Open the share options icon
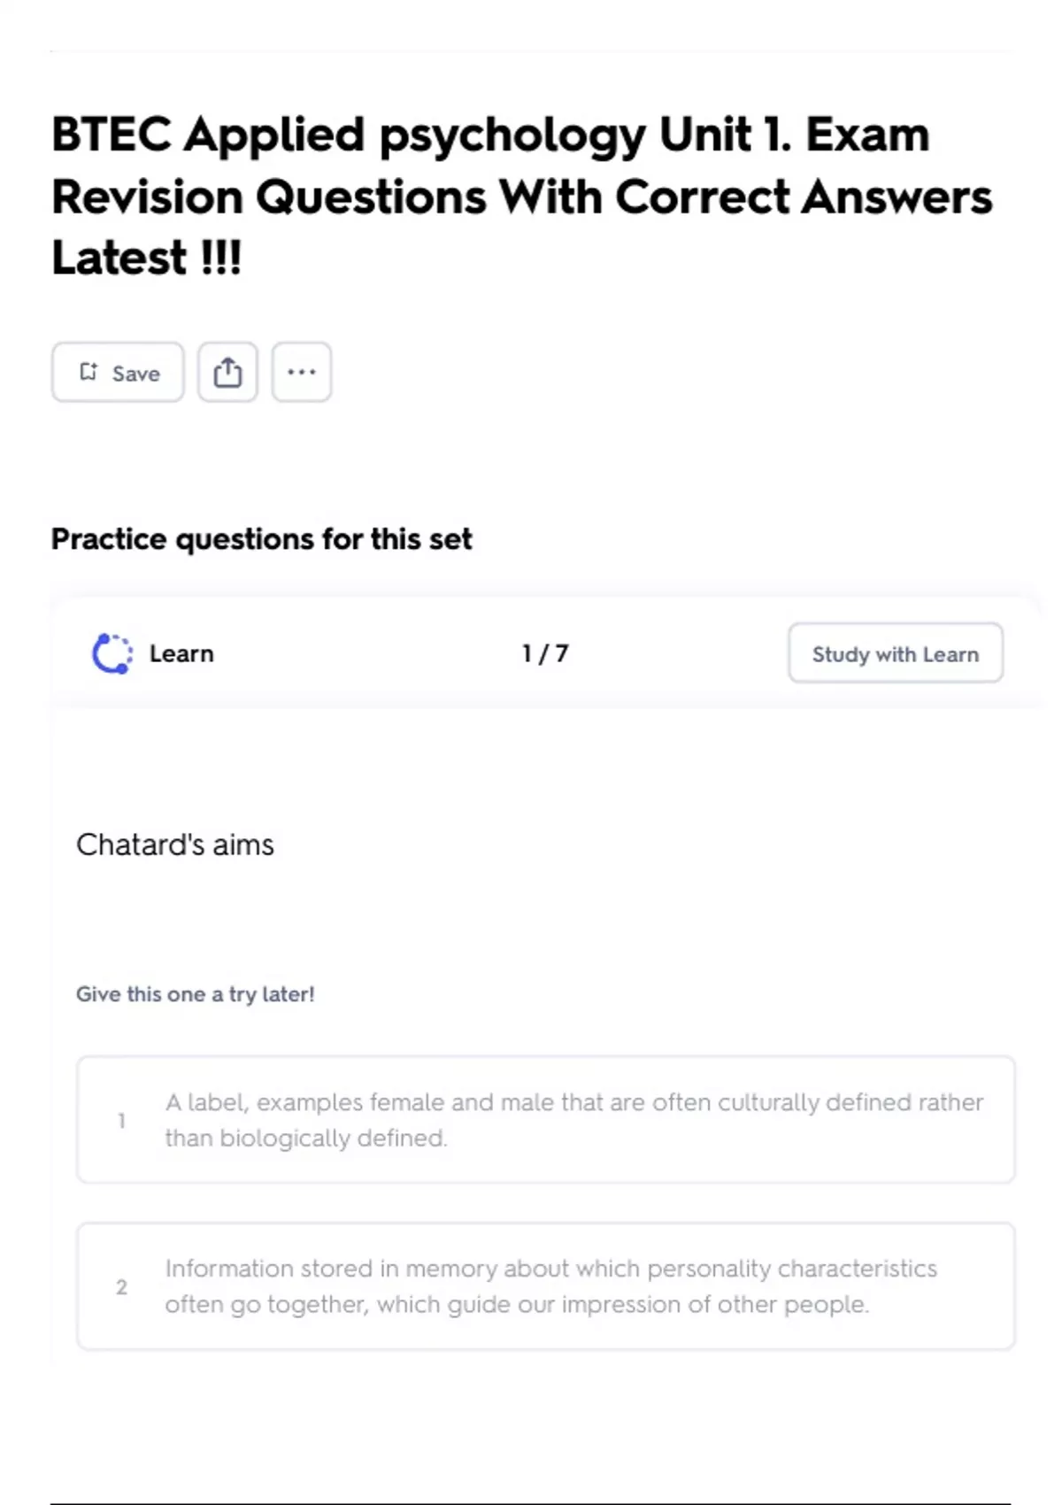The width and height of the screenshot is (1062, 1505). pos(227,372)
